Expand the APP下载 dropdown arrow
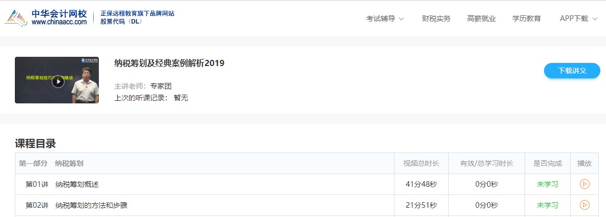The image size is (606, 217). point(595,19)
